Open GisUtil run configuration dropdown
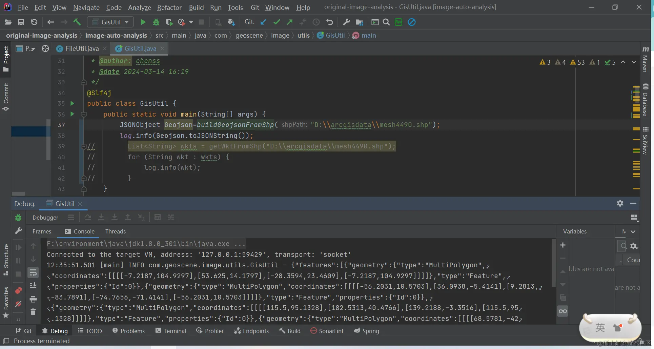The height and width of the screenshot is (349, 654). tap(110, 22)
